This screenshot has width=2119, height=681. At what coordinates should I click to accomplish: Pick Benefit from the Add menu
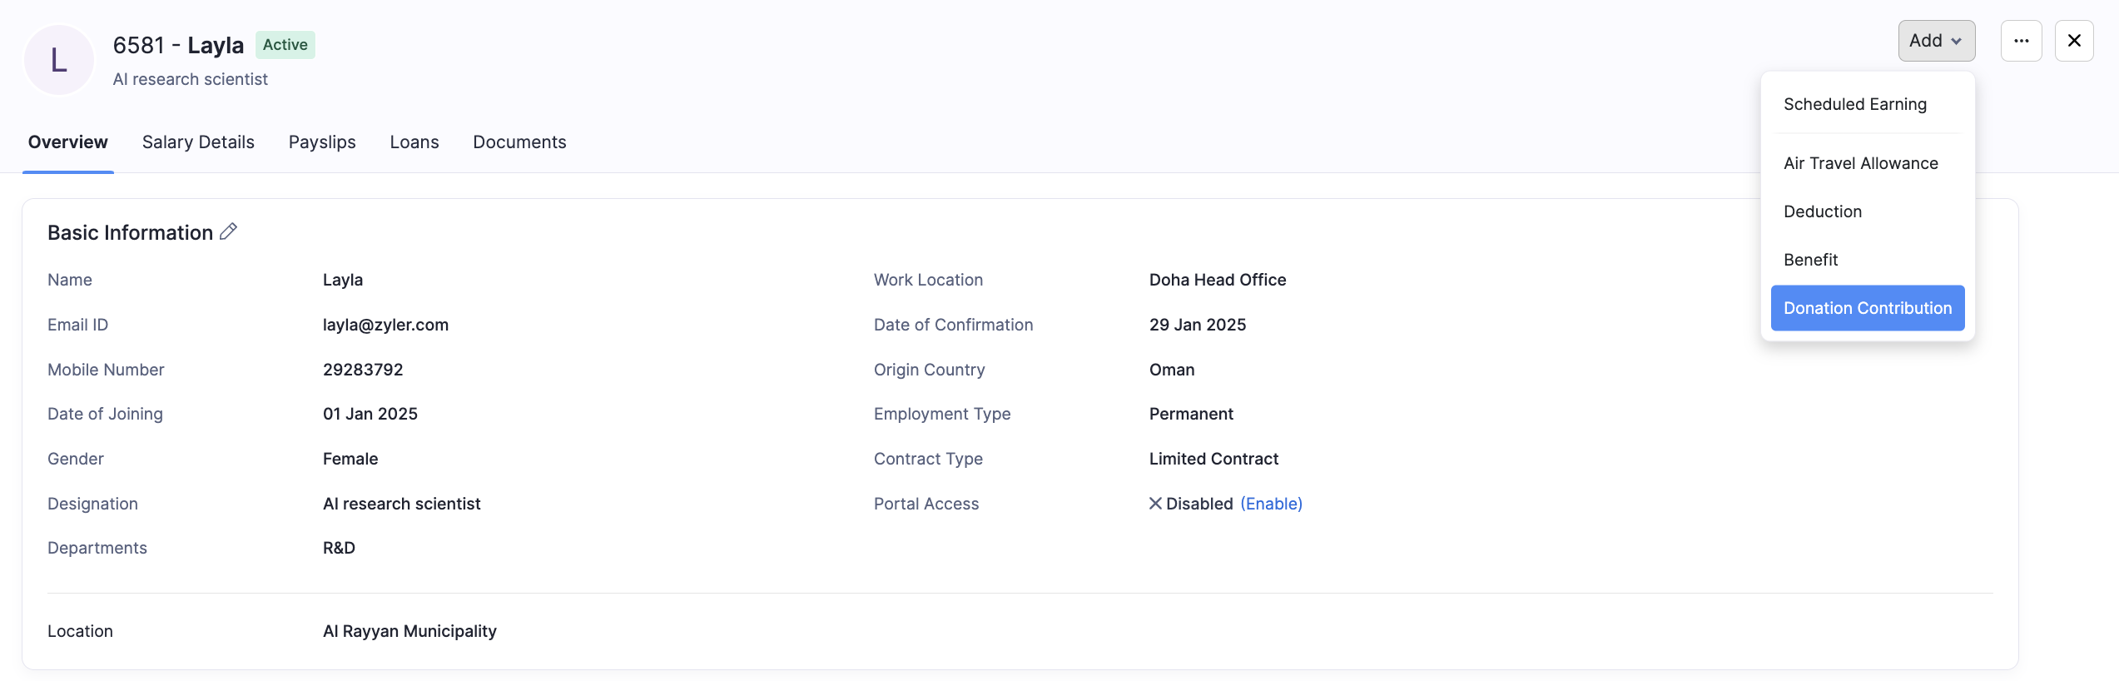pos(1810,260)
